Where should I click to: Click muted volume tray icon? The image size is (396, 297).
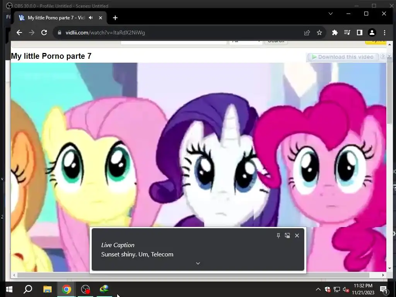pos(346,289)
